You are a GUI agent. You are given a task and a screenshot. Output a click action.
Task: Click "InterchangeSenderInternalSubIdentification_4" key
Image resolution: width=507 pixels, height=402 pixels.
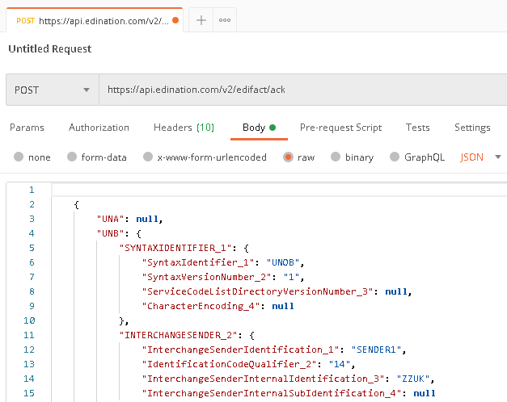[272, 393]
